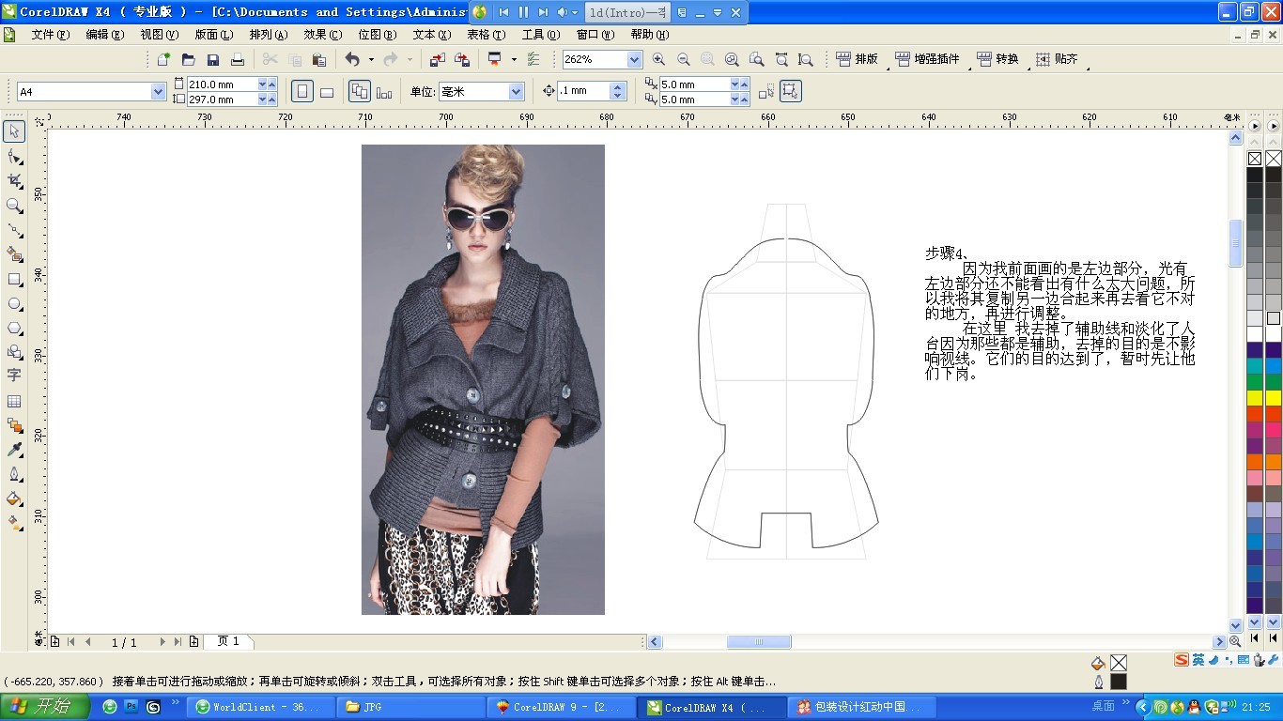Open the JPG folder taskbar item
This screenshot has height=721, width=1283.
tap(410, 707)
